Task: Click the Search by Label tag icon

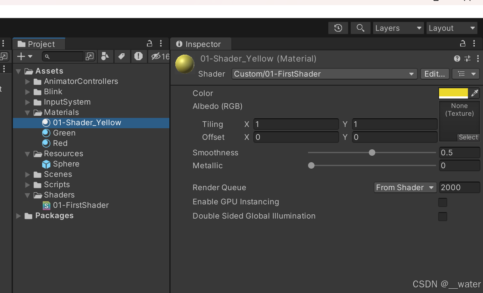Action: (122, 56)
